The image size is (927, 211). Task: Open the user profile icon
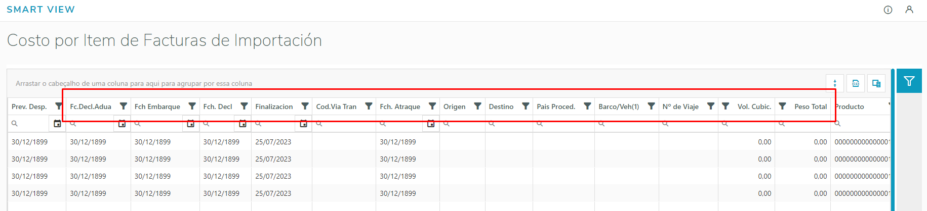point(909,10)
